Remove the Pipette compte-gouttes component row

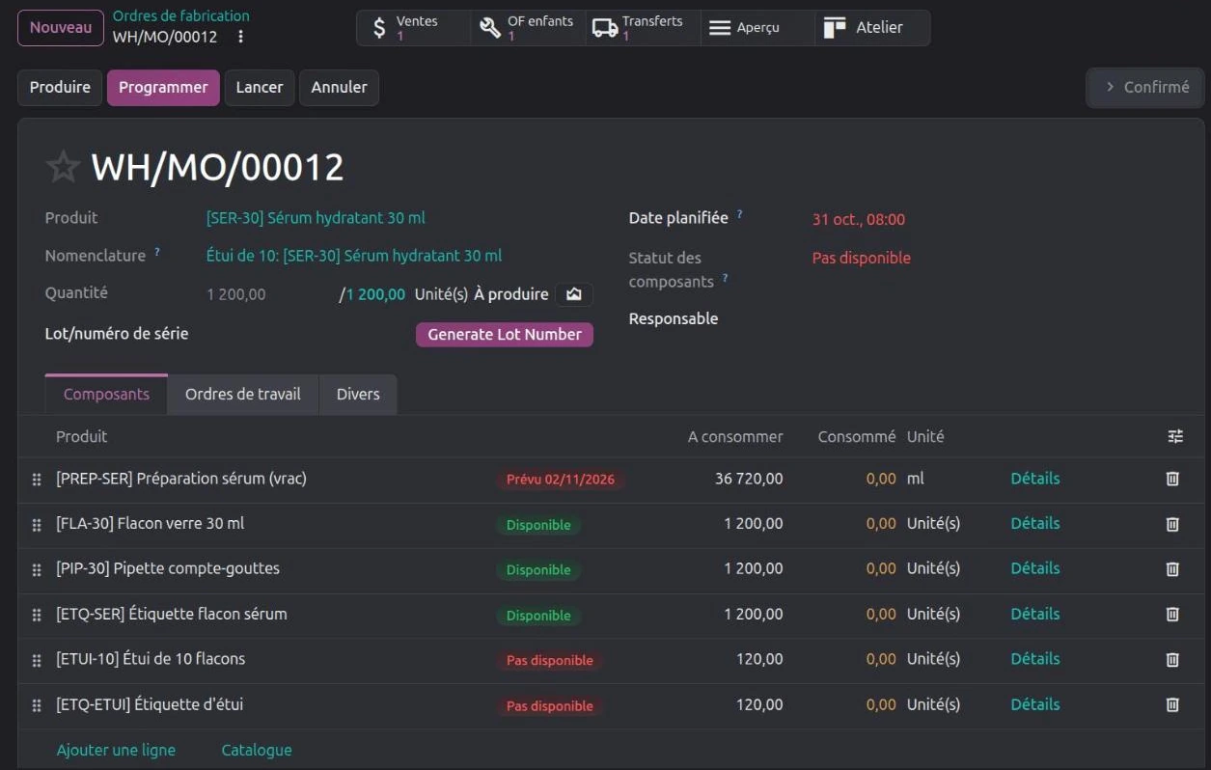click(x=1172, y=569)
